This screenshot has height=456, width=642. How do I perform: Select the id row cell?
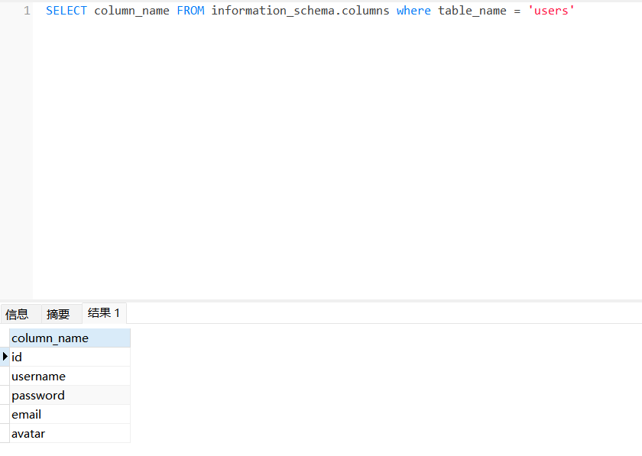[70, 357]
